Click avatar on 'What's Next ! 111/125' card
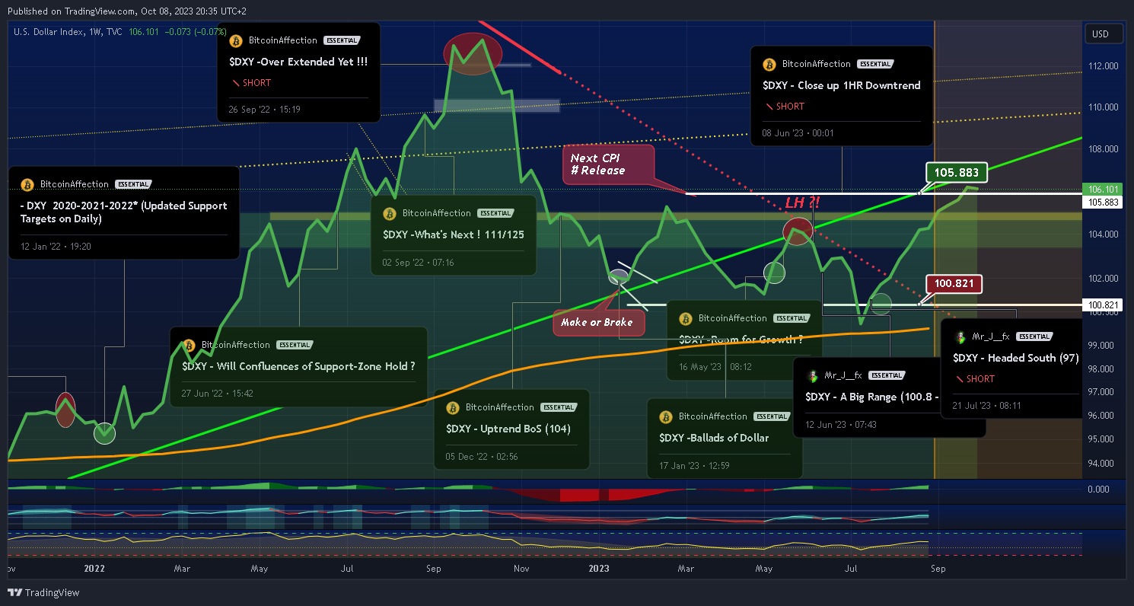The width and height of the screenshot is (1134, 606). click(390, 213)
